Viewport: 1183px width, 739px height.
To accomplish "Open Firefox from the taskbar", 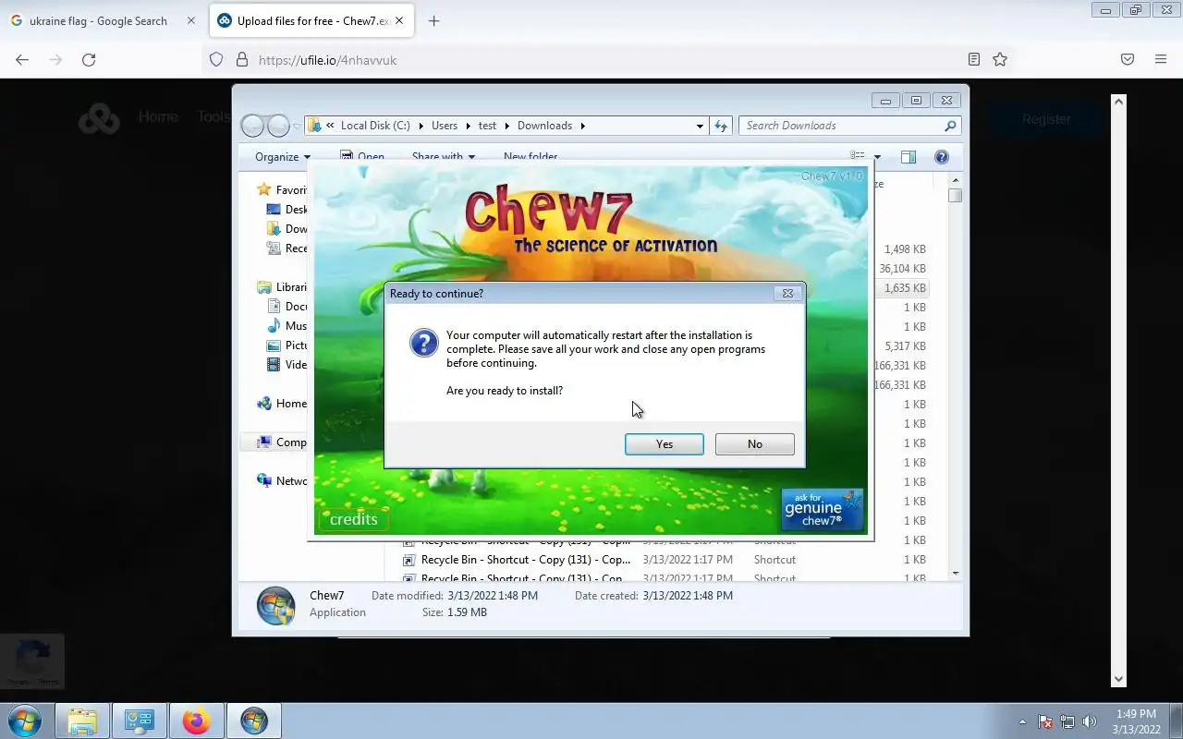I will [x=196, y=721].
